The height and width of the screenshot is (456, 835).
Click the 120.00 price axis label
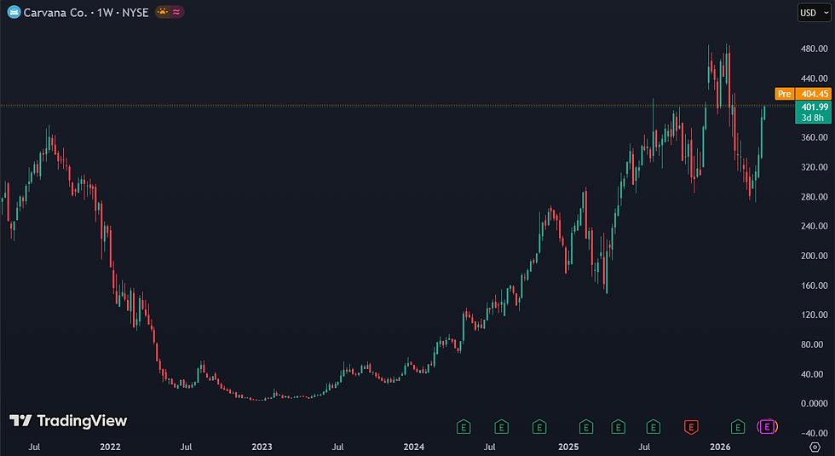click(815, 315)
